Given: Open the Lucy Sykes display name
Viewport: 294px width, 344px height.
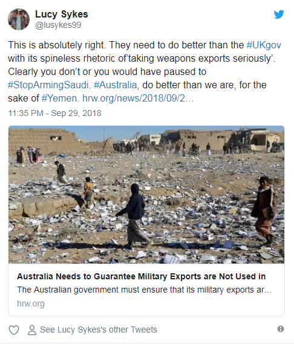Looking at the screenshot, I should click(x=62, y=14).
